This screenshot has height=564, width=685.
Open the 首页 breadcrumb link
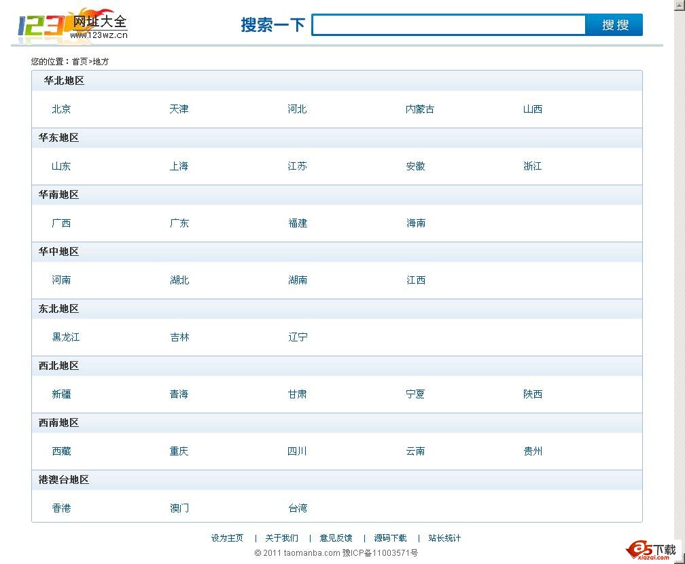(80, 62)
